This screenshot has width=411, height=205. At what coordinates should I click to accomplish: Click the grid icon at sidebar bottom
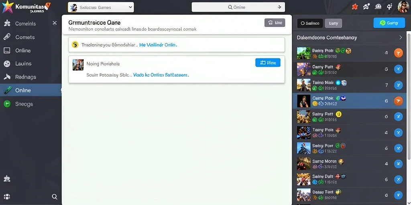7,197
